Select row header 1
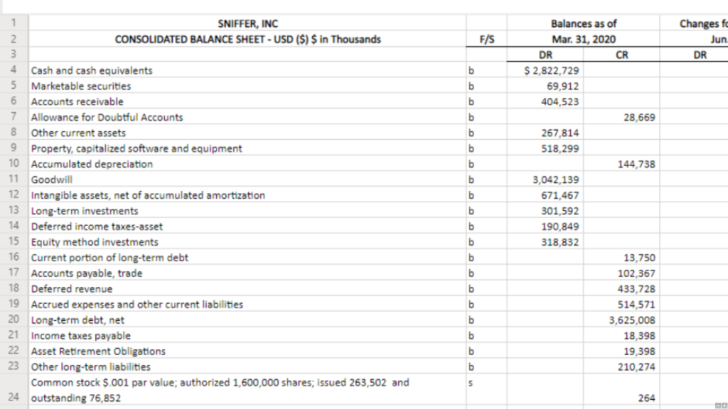728x409 pixels. (x=14, y=23)
